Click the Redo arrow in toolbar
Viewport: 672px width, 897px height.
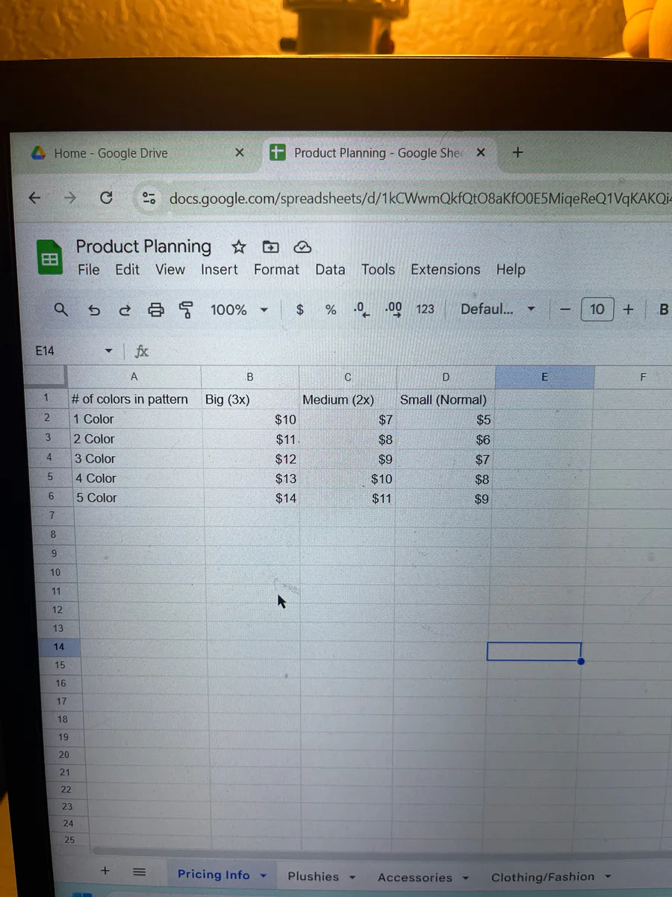click(x=125, y=309)
